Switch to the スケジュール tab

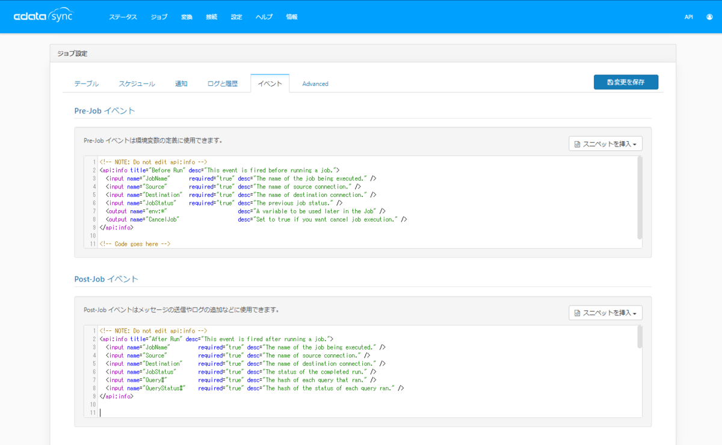click(137, 83)
